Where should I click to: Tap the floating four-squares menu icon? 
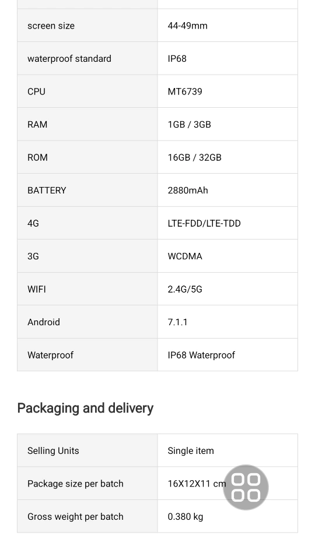pos(246,487)
